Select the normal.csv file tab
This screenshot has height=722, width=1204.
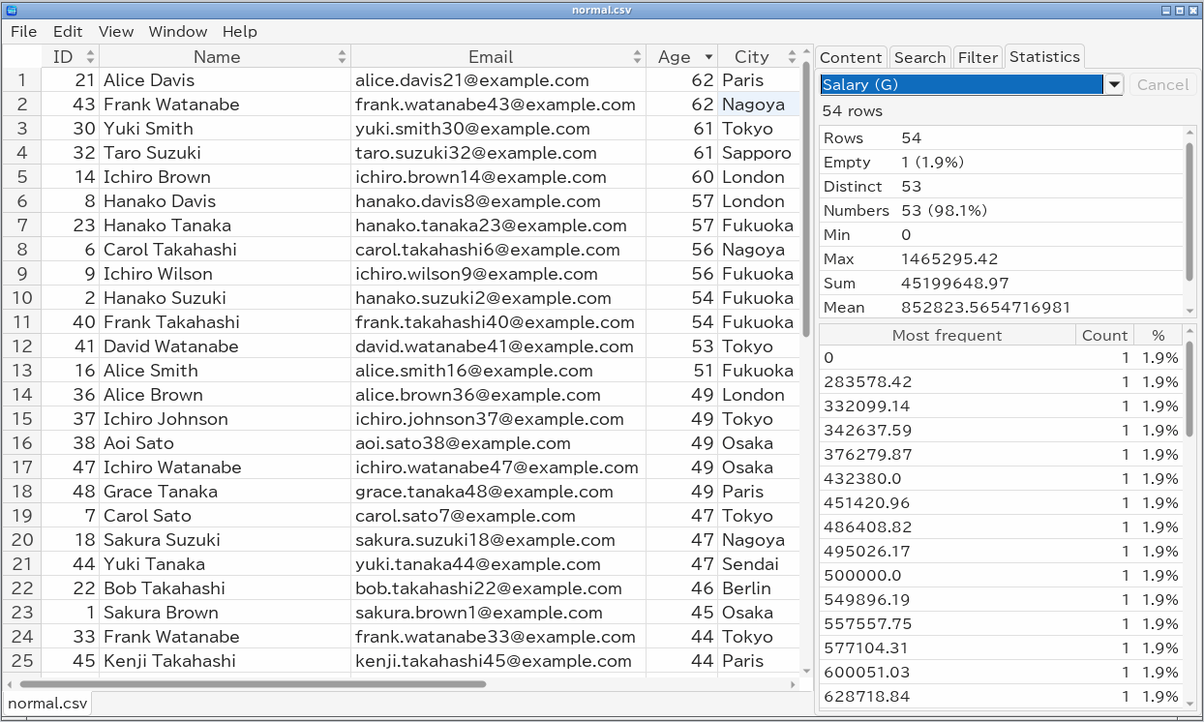click(x=47, y=704)
